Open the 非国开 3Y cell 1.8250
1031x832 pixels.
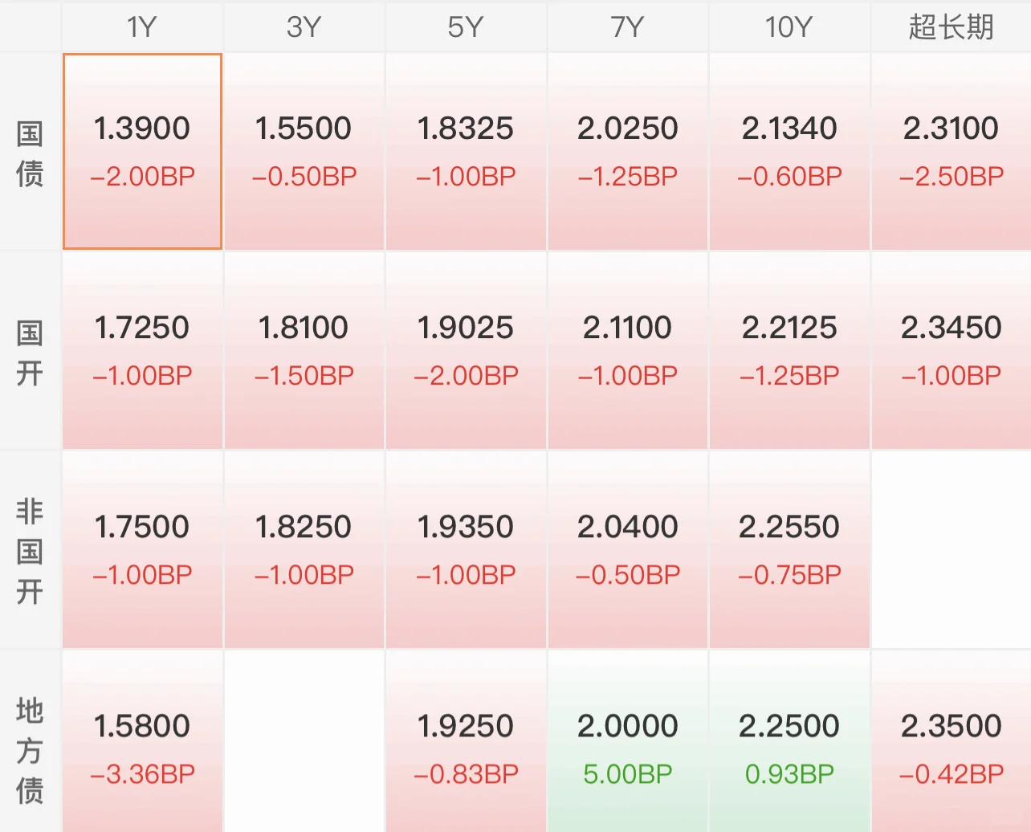[304, 549]
